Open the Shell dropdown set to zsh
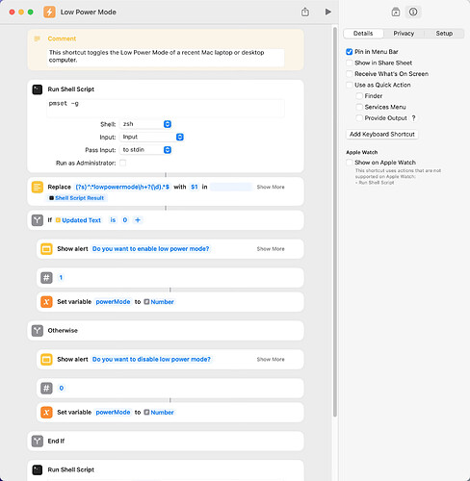Viewport: 470px width, 481px height. click(x=145, y=124)
